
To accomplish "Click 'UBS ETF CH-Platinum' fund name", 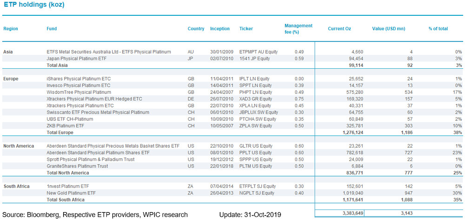I will [70, 119].
